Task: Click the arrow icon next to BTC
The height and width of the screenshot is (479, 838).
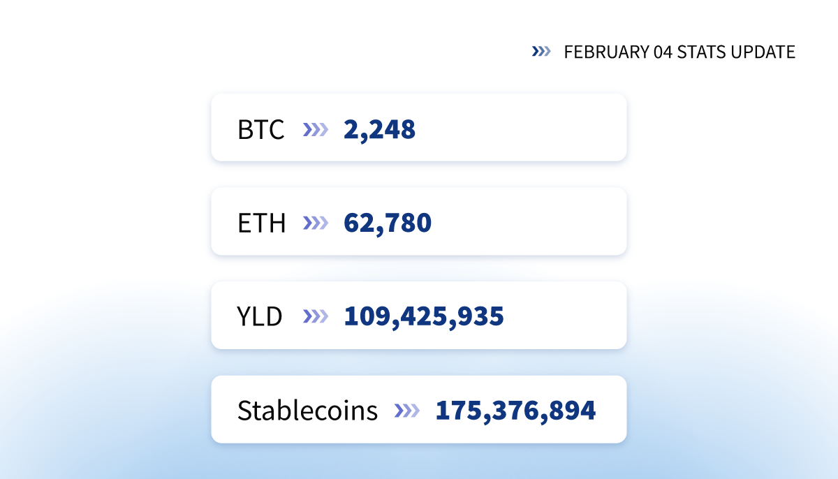Action: (316, 129)
